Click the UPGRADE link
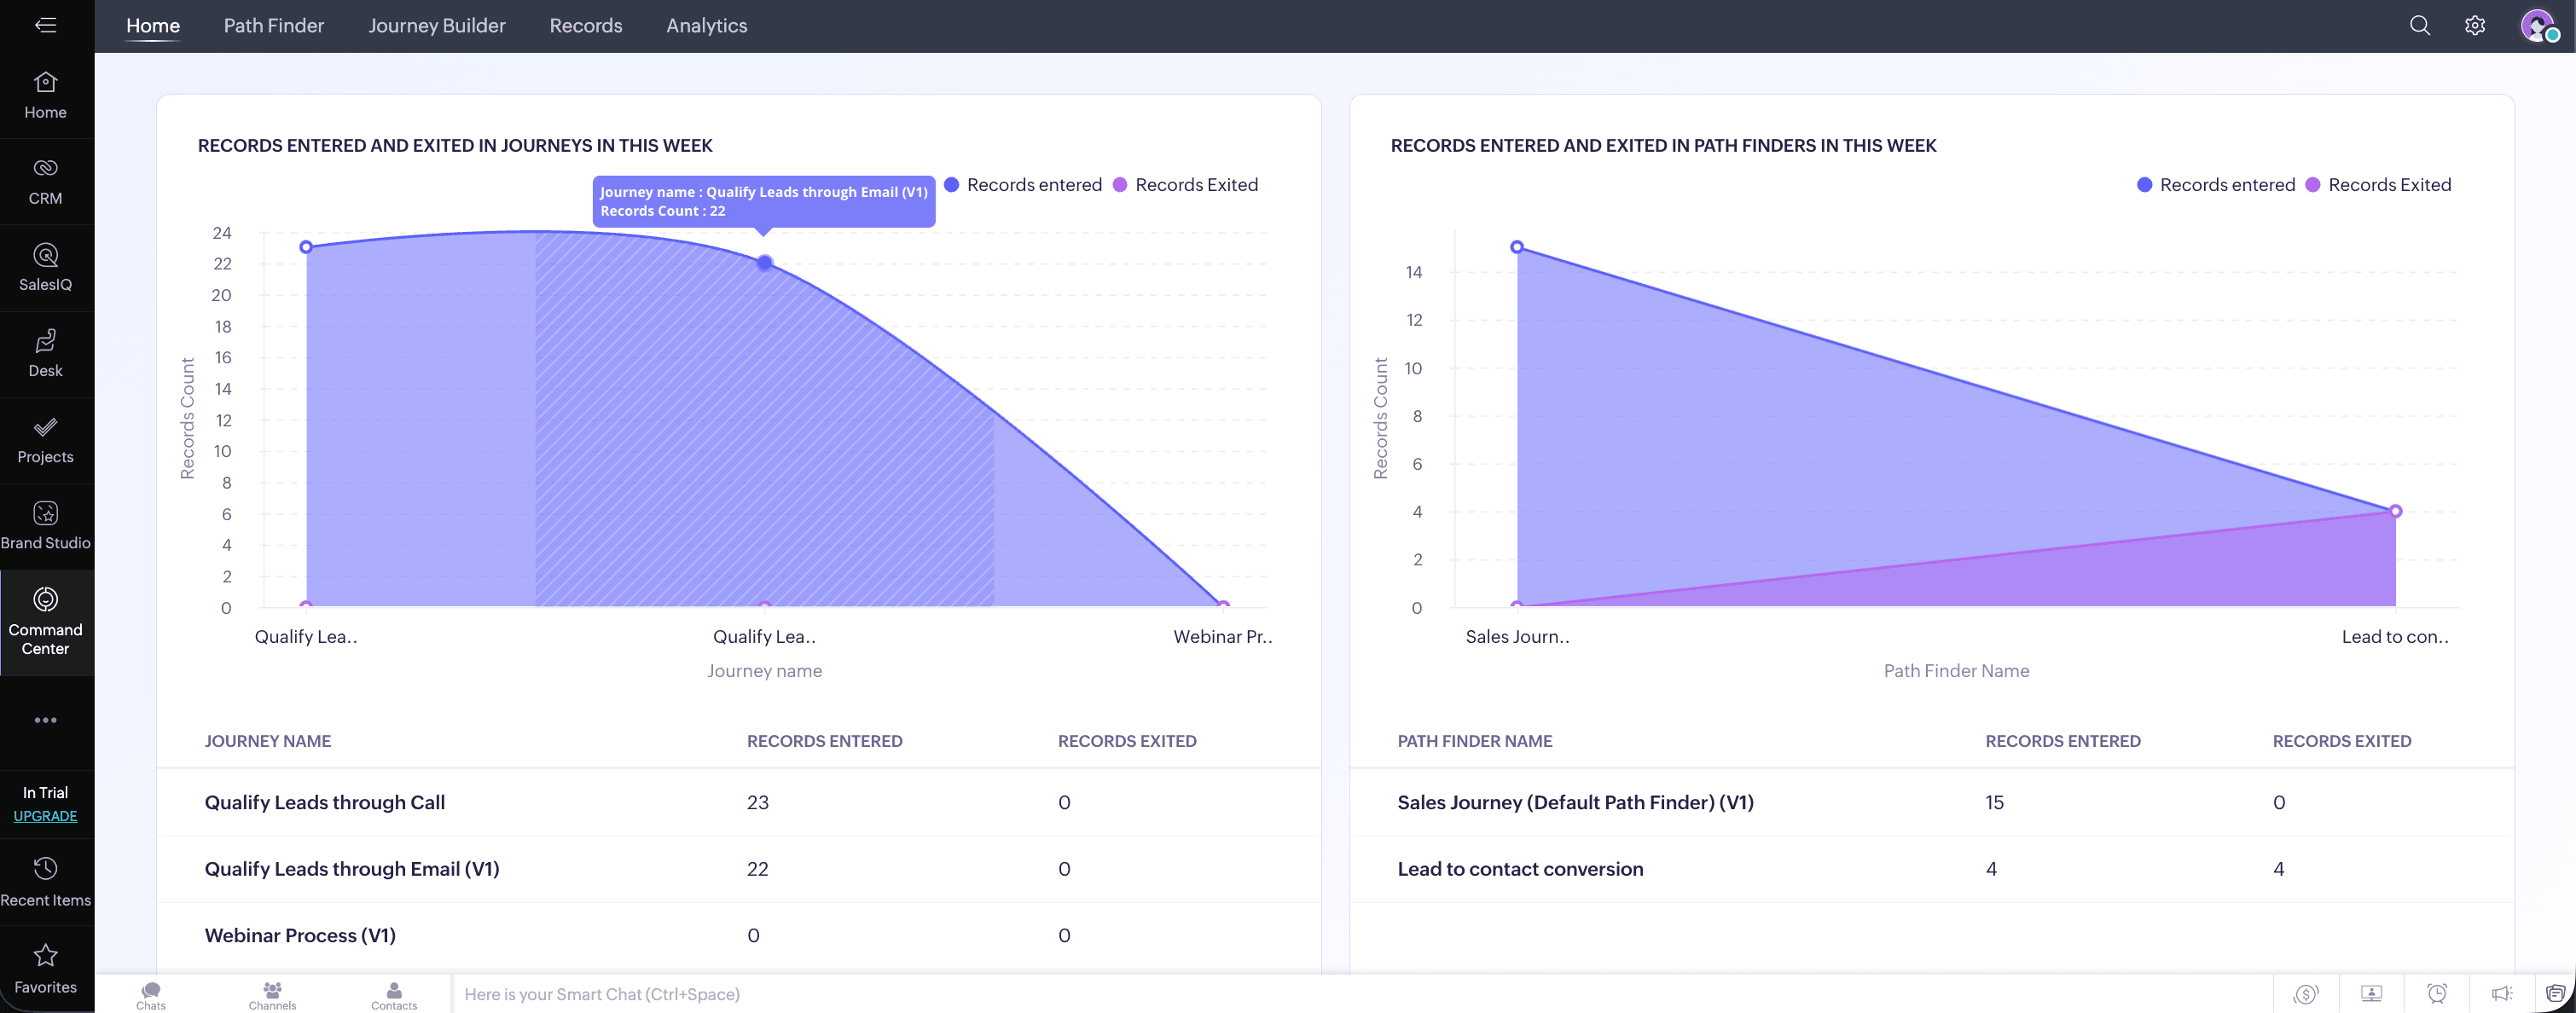2576x1013 pixels. coord(45,816)
